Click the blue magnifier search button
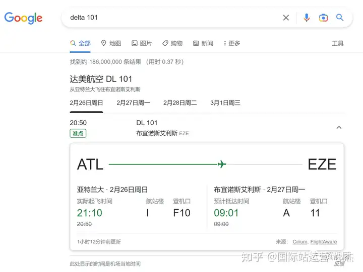 [340, 18]
